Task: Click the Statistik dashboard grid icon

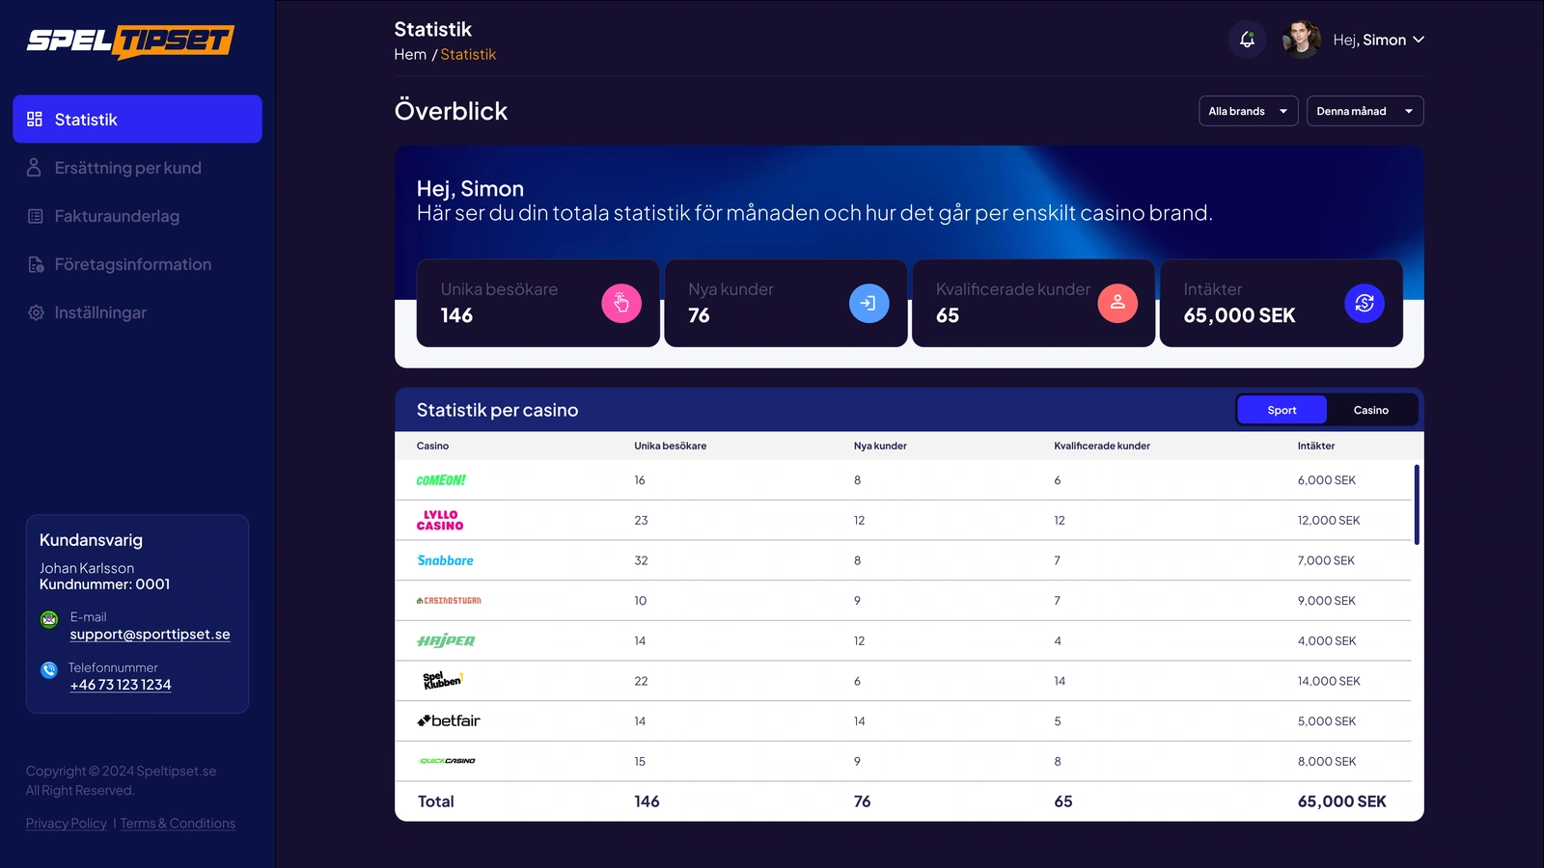Action: tap(35, 119)
